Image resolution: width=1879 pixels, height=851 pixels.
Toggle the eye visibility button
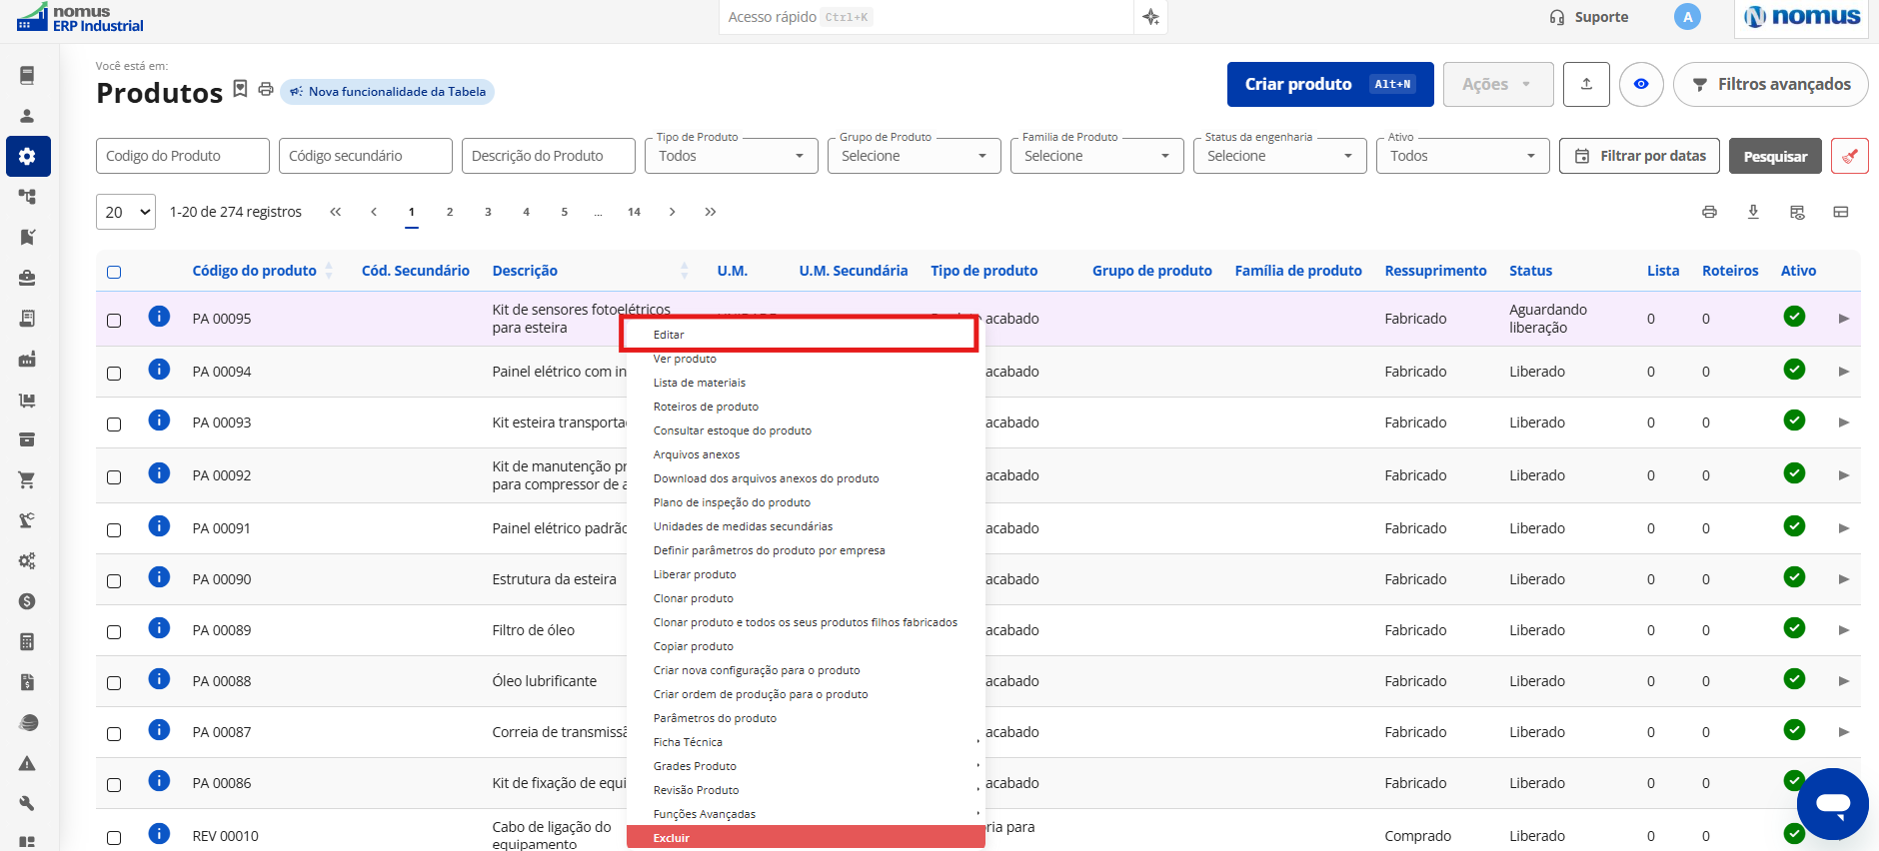click(1641, 84)
